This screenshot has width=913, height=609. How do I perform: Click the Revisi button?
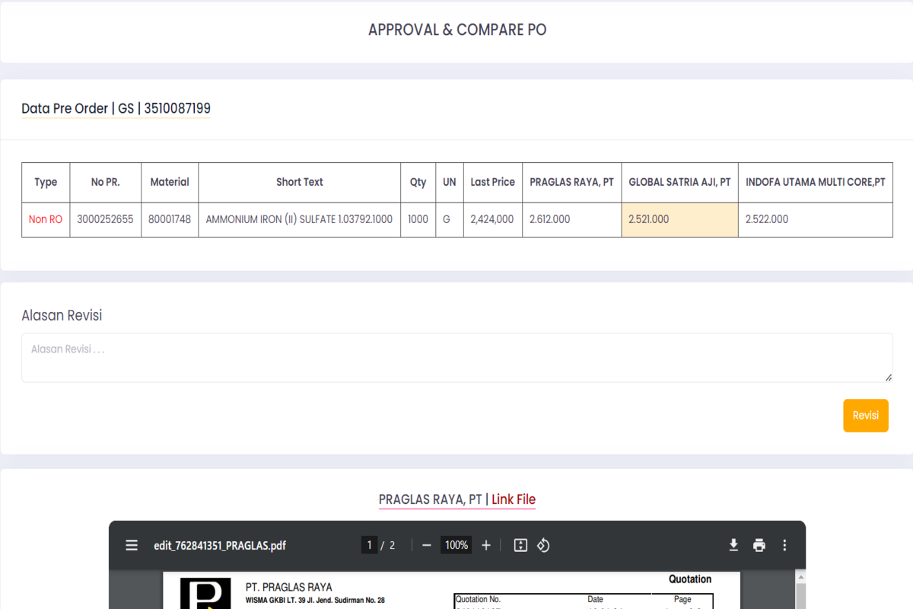[865, 416]
